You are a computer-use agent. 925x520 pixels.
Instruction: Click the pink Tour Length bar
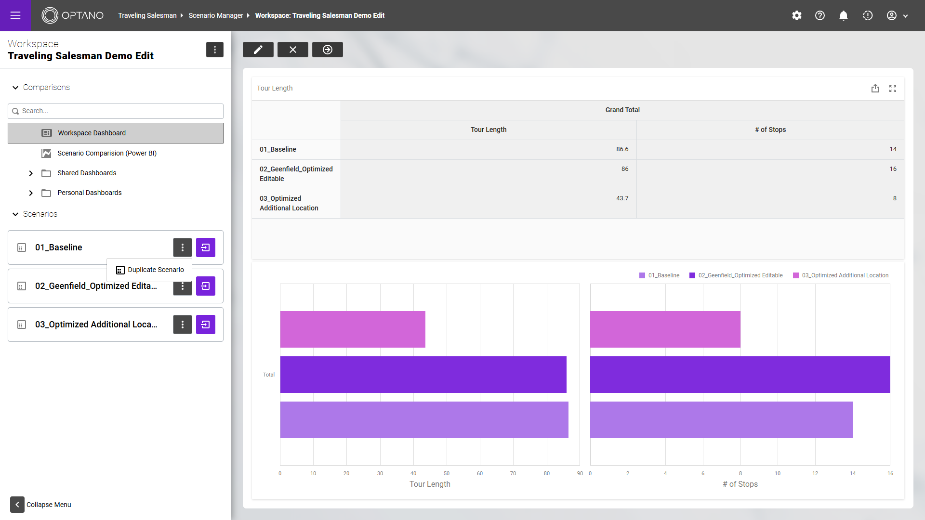[x=353, y=329]
